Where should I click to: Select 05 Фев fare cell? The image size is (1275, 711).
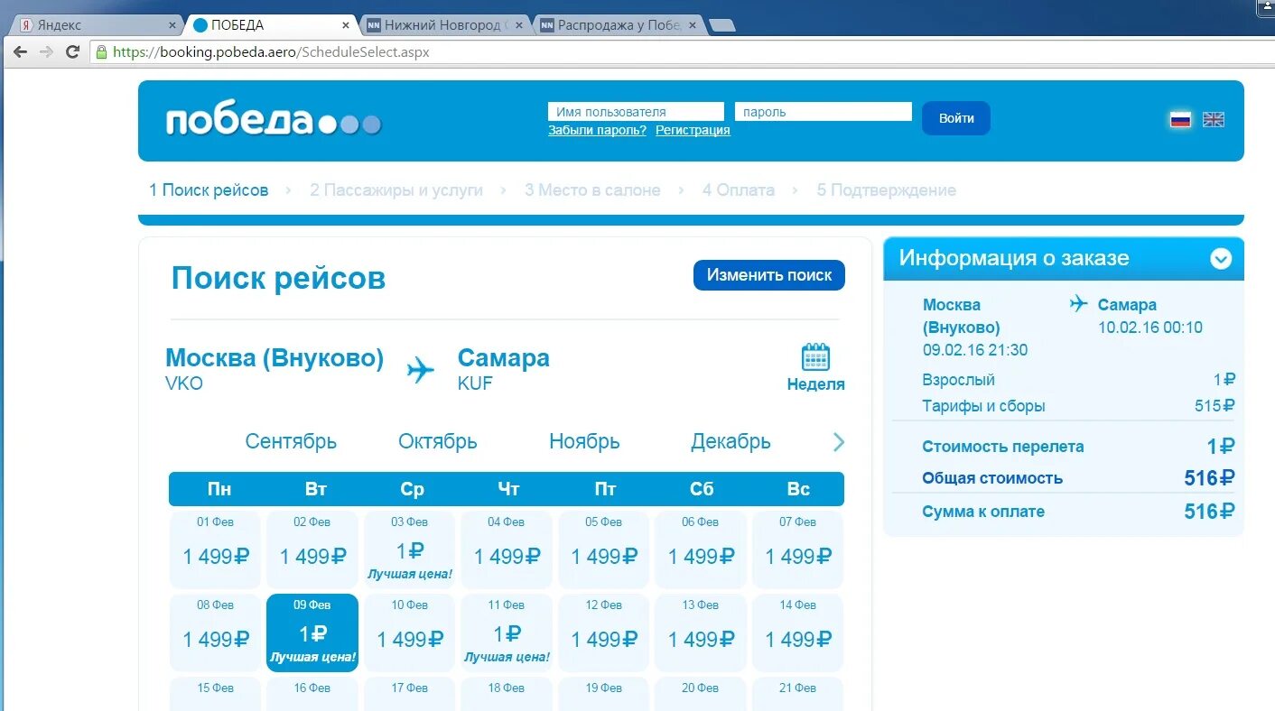604,549
